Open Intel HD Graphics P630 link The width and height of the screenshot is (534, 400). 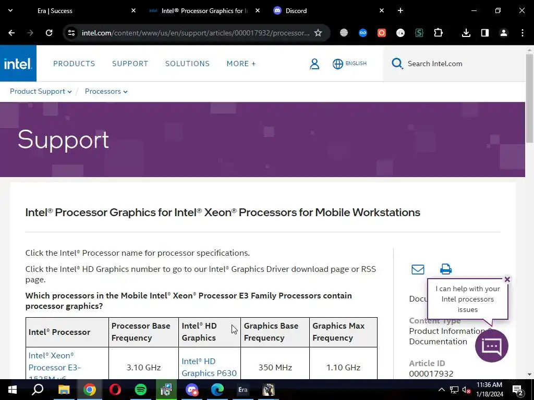(x=209, y=367)
